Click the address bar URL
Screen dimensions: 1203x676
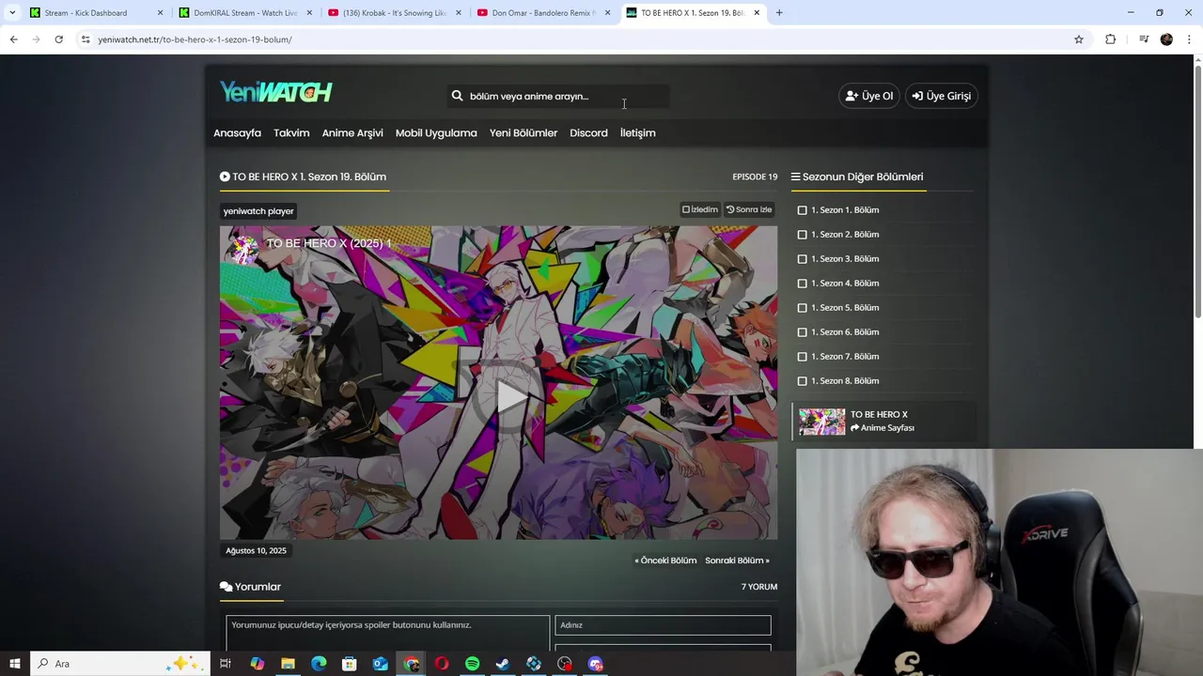click(x=195, y=39)
